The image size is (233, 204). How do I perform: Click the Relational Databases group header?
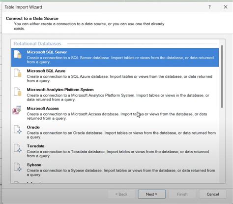pos(37,44)
